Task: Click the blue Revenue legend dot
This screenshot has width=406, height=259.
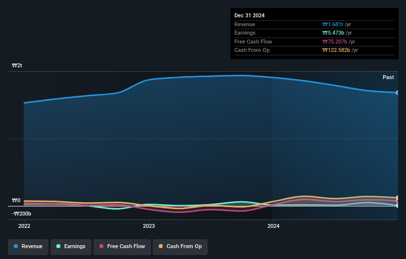Action: (16, 246)
